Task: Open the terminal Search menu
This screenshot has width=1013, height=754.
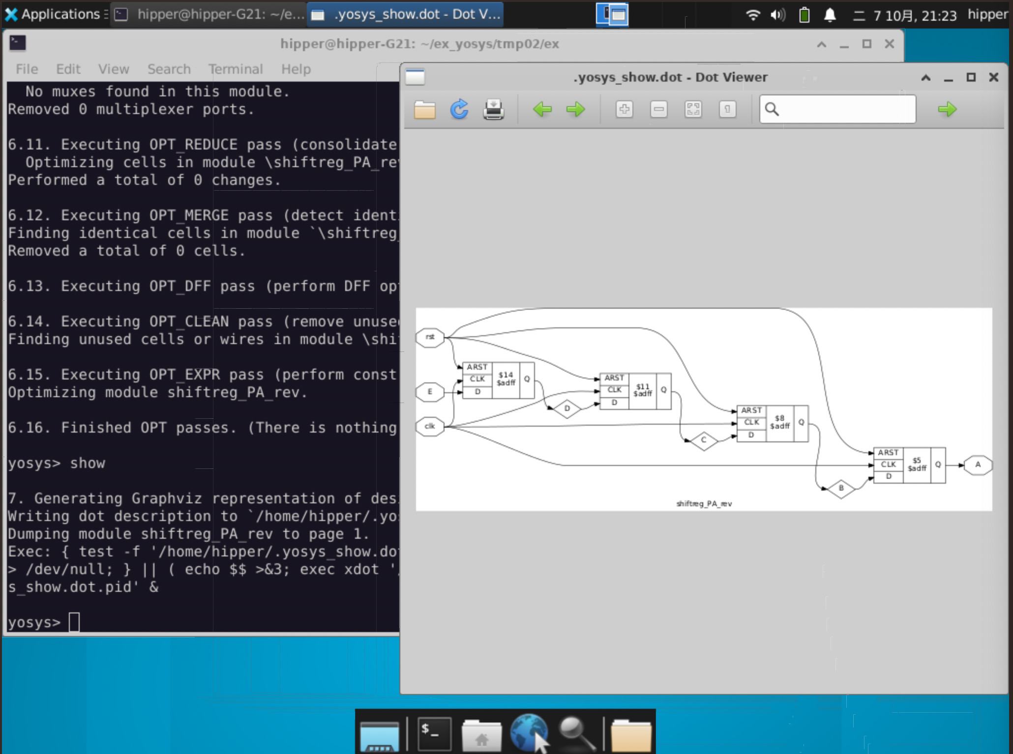Action: pyautogui.click(x=169, y=69)
